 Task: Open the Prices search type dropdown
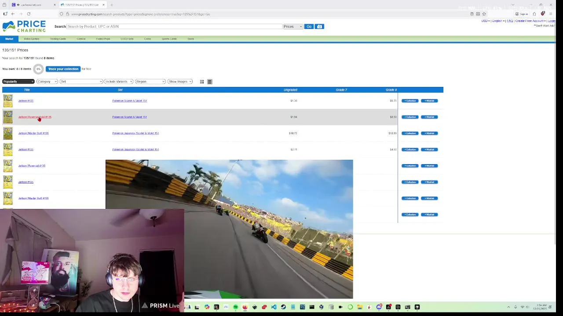[293, 26]
